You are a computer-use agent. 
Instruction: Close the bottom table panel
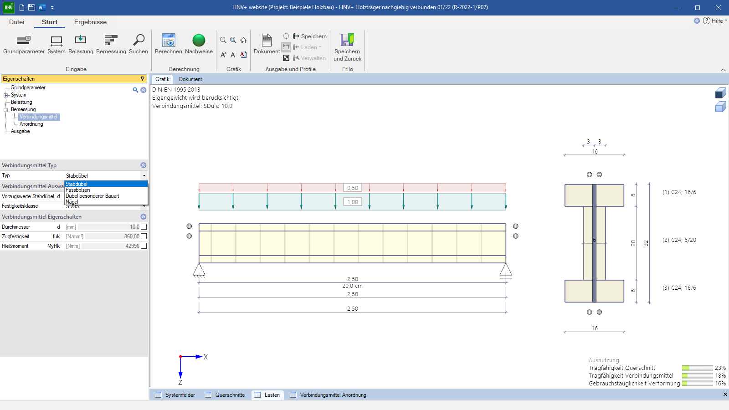725,395
